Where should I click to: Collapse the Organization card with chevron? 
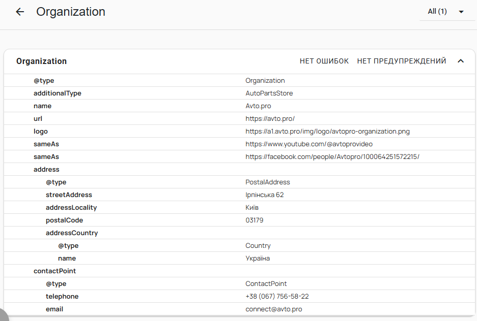tap(461, 61)
